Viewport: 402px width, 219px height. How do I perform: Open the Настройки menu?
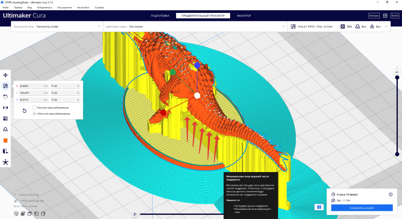pos(83,7)
